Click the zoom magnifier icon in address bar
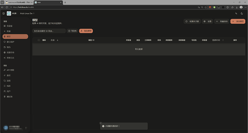 (x=202, y=7)
